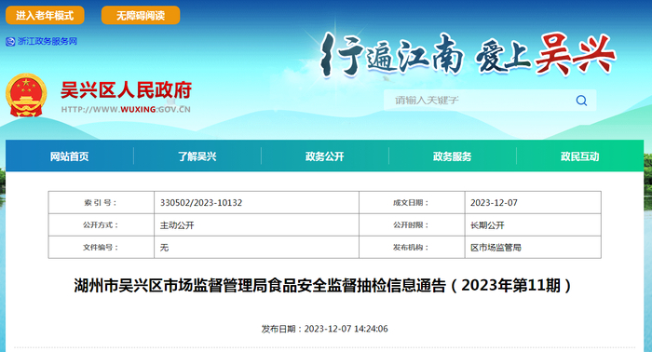Click the 长期公开 cell
Viewport: 652px width, 352px height.
coord(533,225)
